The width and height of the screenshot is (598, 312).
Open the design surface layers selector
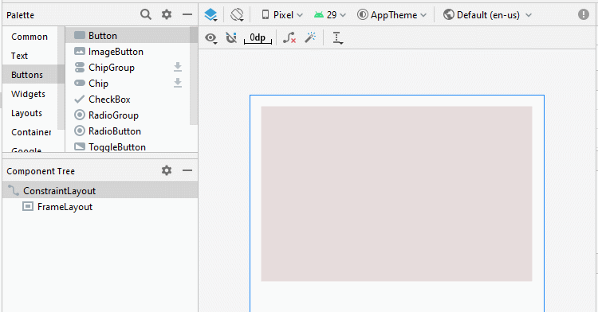click(x=210, y=15)
